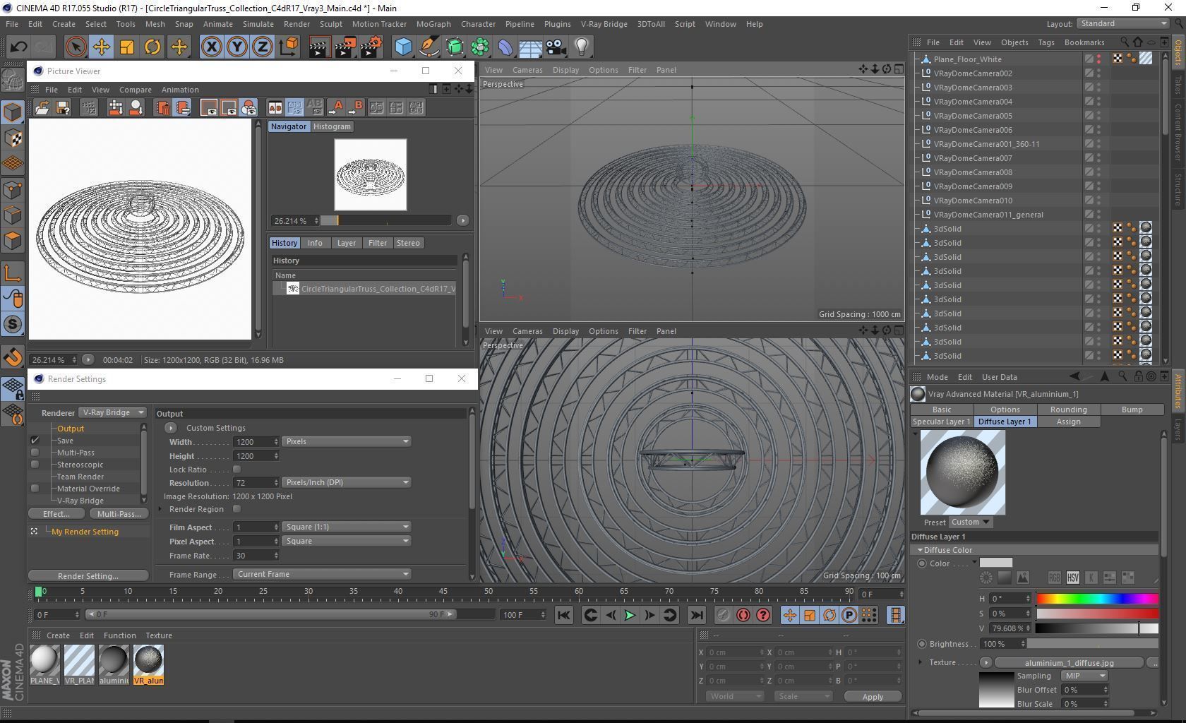
Task: Click the Light object icon
Action: click(581, 47)
